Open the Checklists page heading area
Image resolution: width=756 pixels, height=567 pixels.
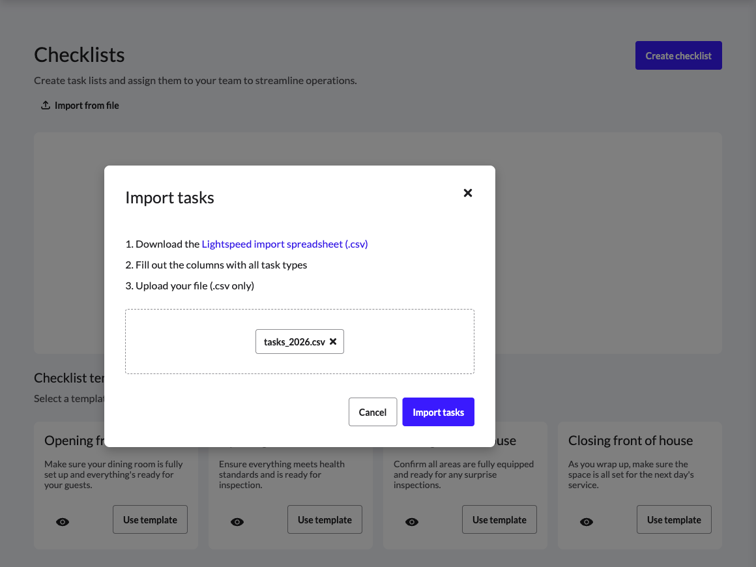click(79, 55)
